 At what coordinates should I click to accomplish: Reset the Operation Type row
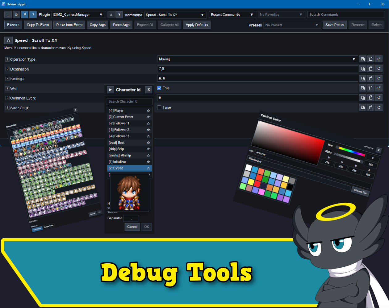[x=379, y=59]
